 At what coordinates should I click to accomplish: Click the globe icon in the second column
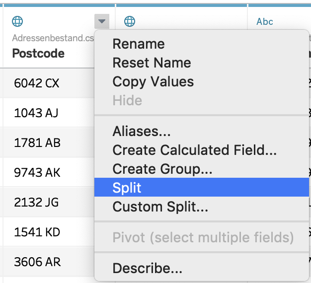pos(130,21)
